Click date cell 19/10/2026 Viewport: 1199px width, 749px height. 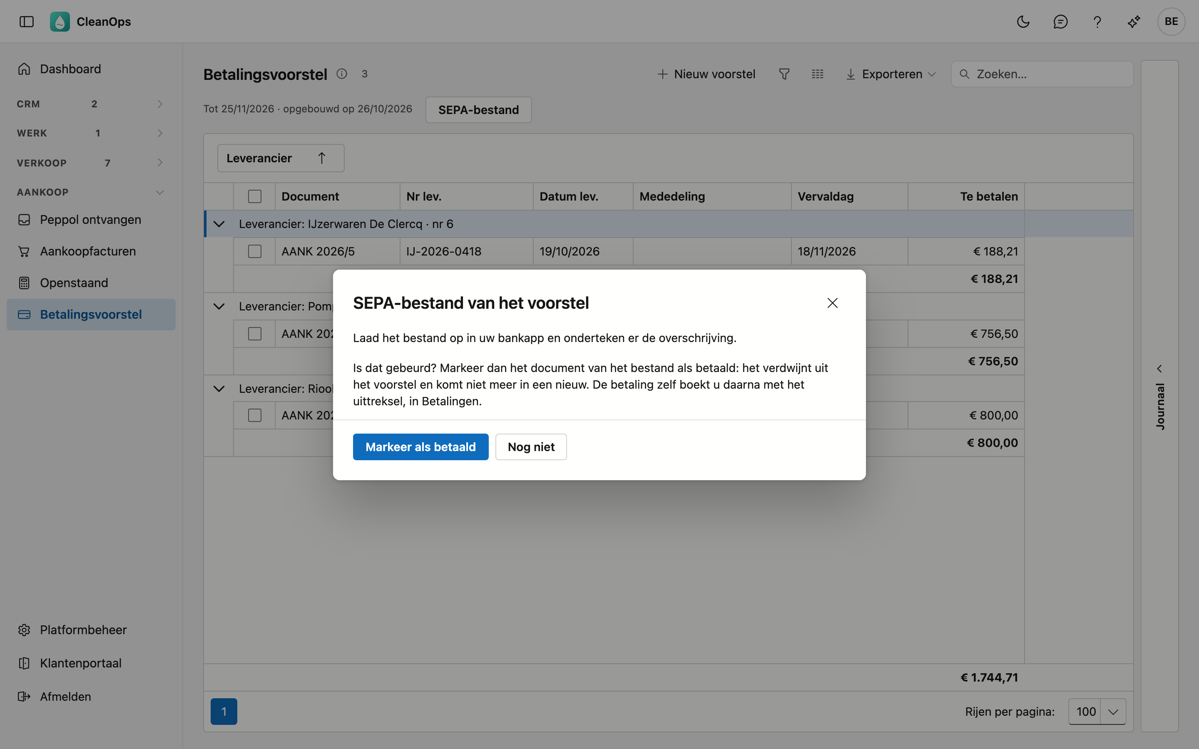(x=583, y=251)
